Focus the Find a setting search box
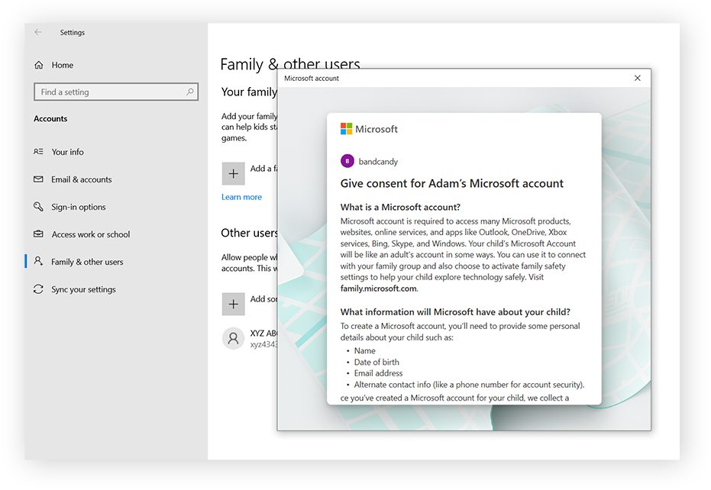The height and width of the screenshot is (490, 711). [116, 92]
